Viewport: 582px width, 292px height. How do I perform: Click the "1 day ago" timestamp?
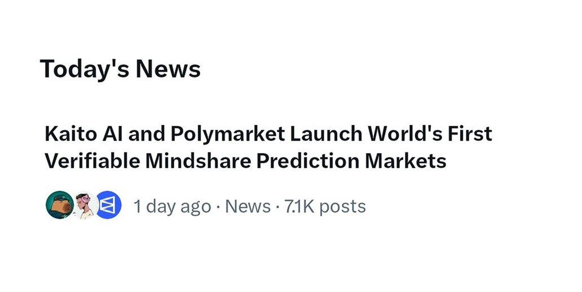pyautogui.click(x=172, y=206)
